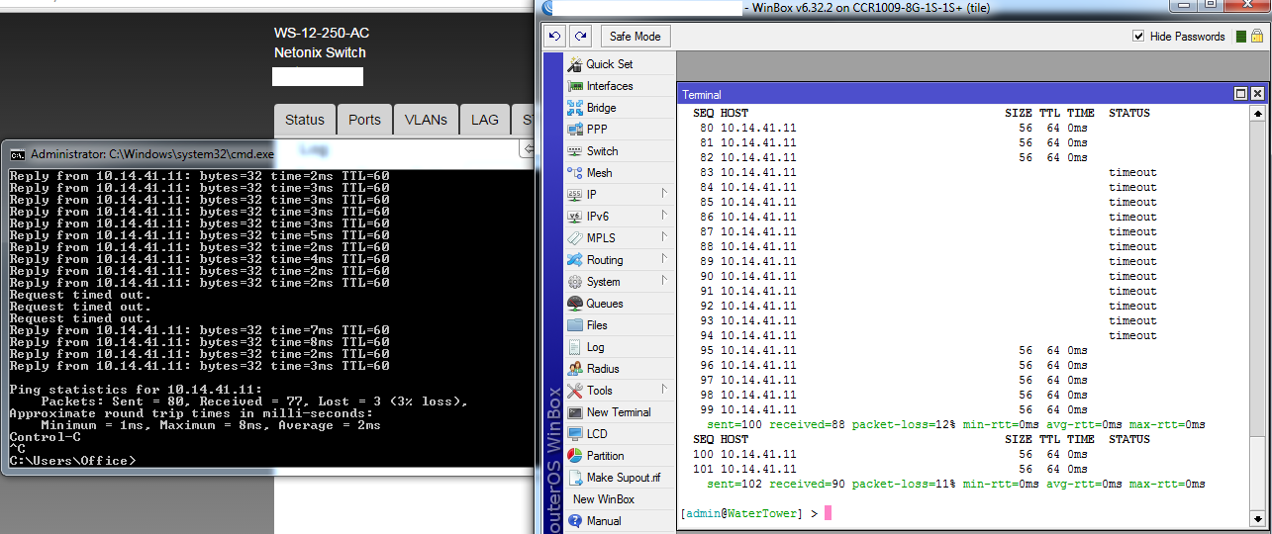Switch to the Ports tab on Netonix switch
The image size is (1272, 534).
[364, 120]
